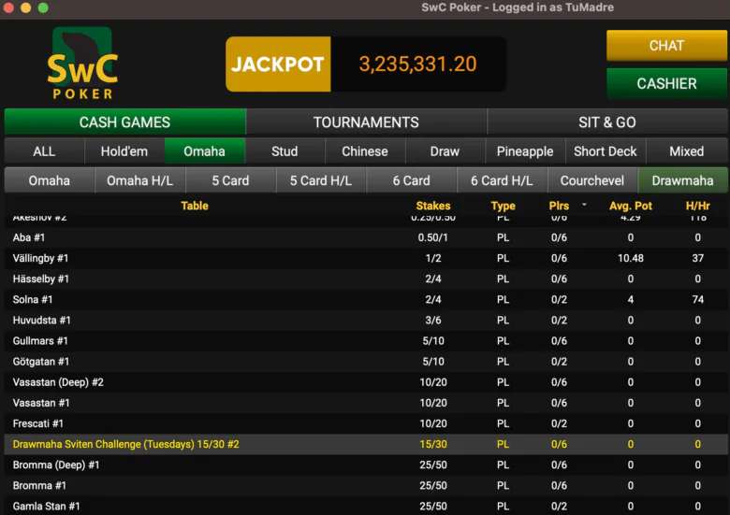
Task: Sort by the H/Hr column header
Action: point(697,206)
